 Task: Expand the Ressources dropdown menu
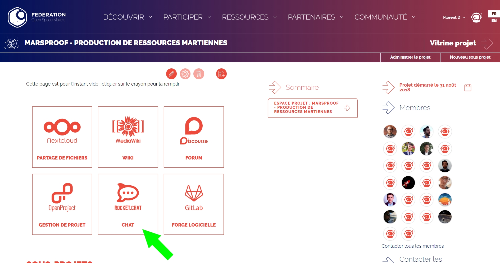click(249, 17)
